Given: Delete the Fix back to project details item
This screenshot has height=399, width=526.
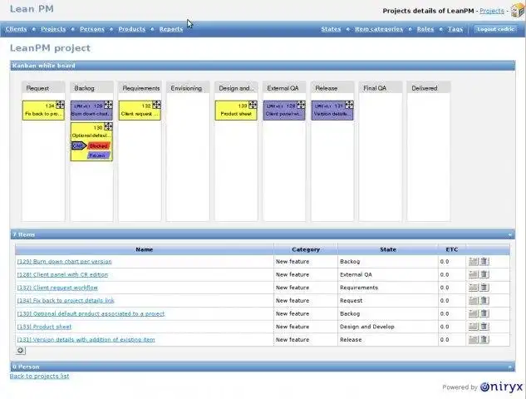Looking at the screenshot, I should tap(484, 301).
